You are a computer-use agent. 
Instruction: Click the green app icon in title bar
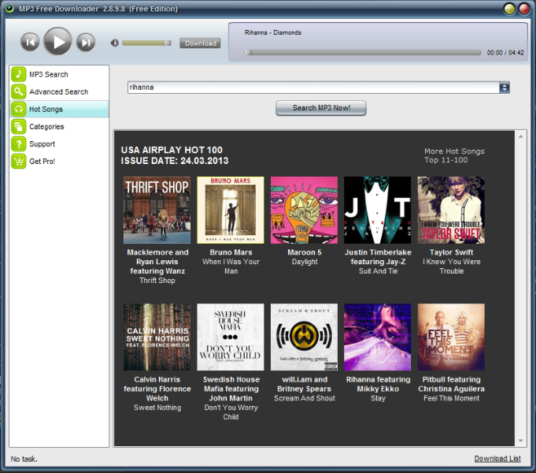(x=9, y=8)
